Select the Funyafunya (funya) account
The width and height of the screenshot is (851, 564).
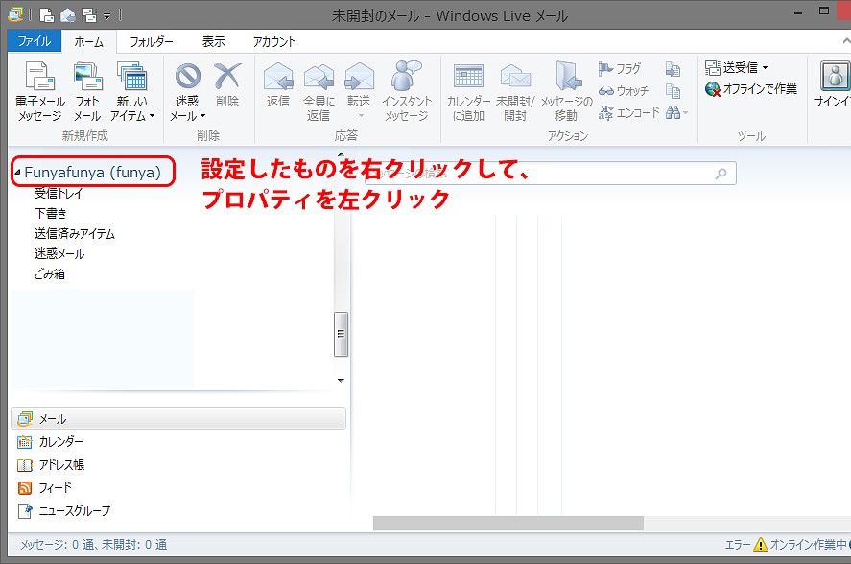coord(93,172)
